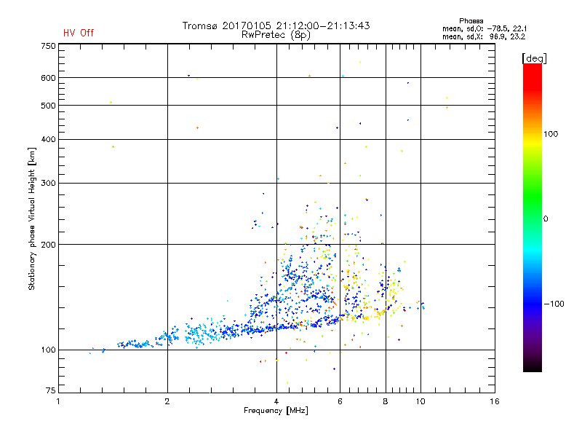Click the y-axis '600' label
The image size is (582, 437).
click(48, 78)
